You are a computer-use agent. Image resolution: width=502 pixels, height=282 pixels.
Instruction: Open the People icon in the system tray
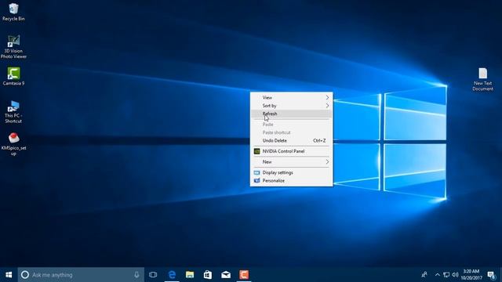click(424, 275)
